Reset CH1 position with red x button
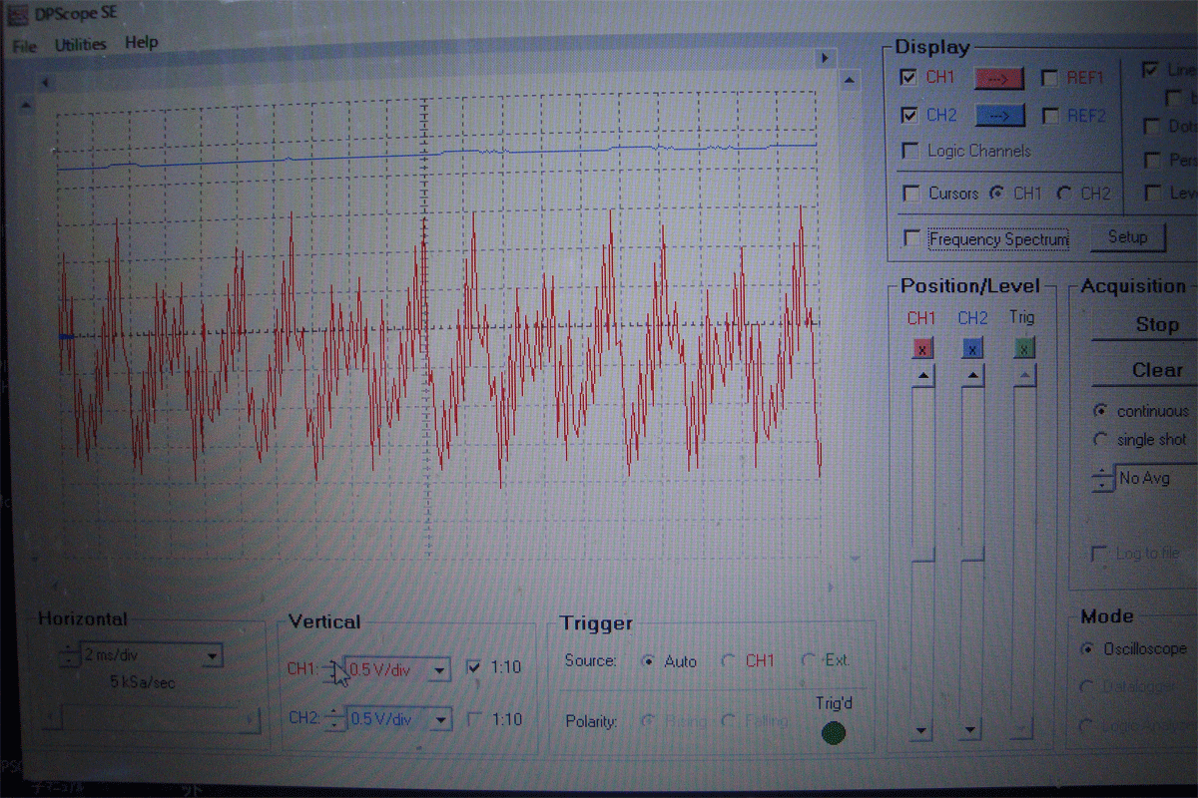The height and width of the screenshot is (798, 1198). pos(922,348)
